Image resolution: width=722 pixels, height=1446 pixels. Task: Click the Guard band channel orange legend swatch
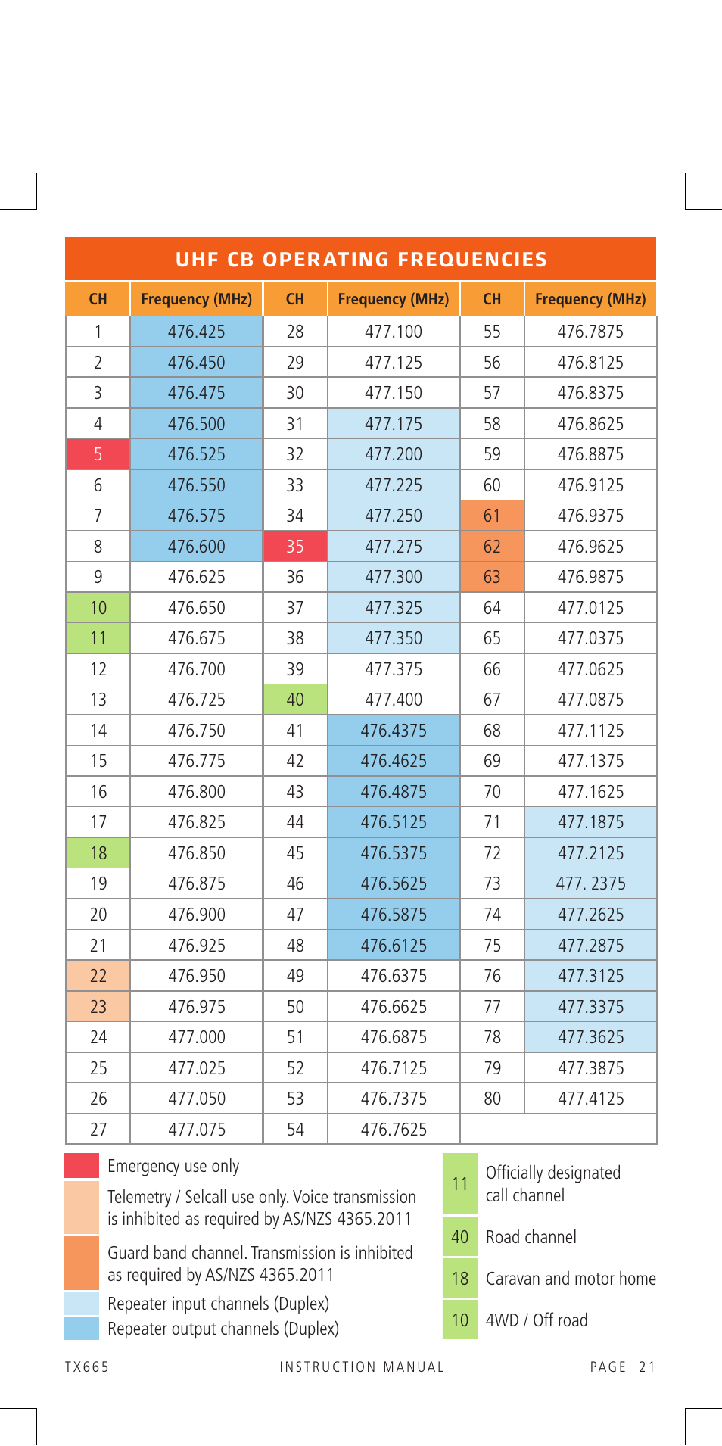82,1263
